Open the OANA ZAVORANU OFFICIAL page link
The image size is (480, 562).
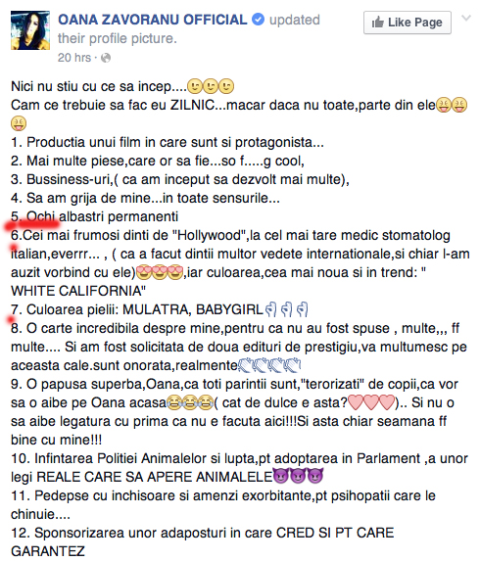click(153, 20)
